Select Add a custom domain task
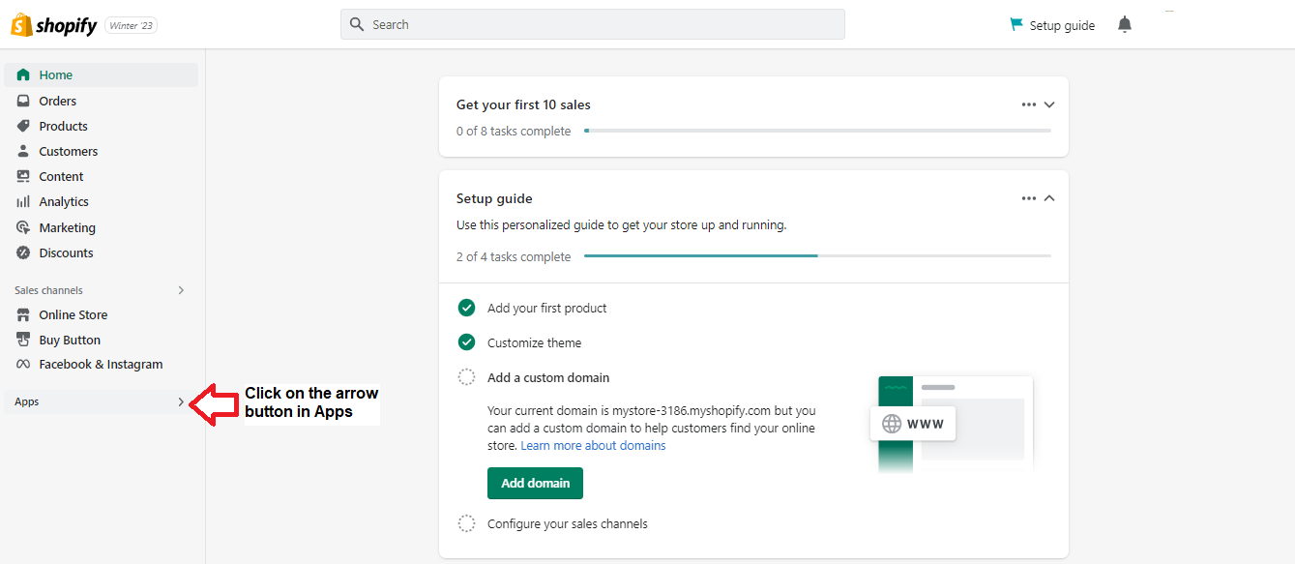Screen dimensions: 1295x564 point(548,377)
